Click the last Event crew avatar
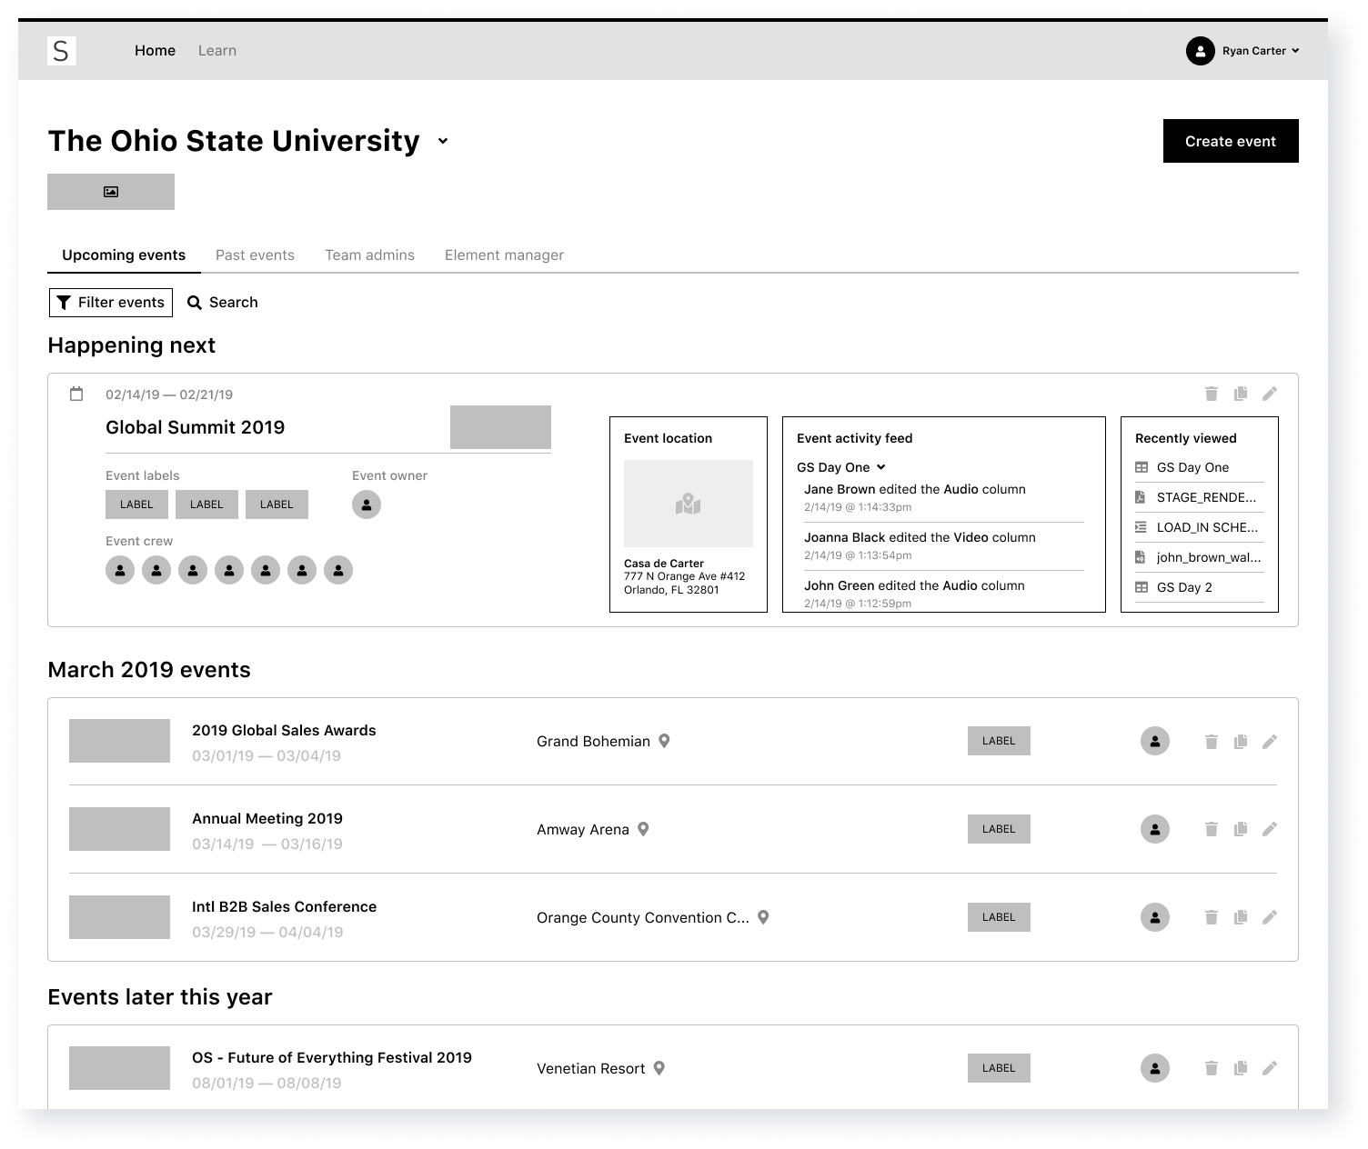Screen dimensions: 1368x1149 pos(338,570)
